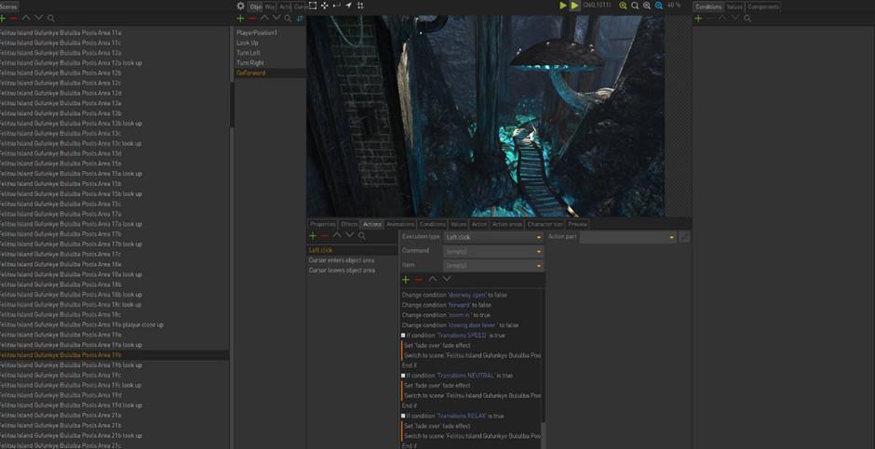Click the green zoom in magnifier
This screenshot has height=449, width=875.
[x=624, y=6]
